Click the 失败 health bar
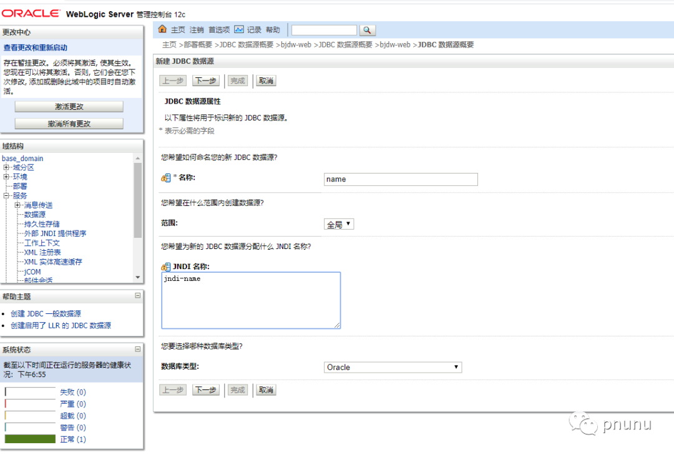 point(30,392)
